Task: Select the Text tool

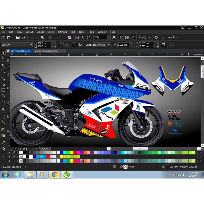Action: [x=3, y=109]
